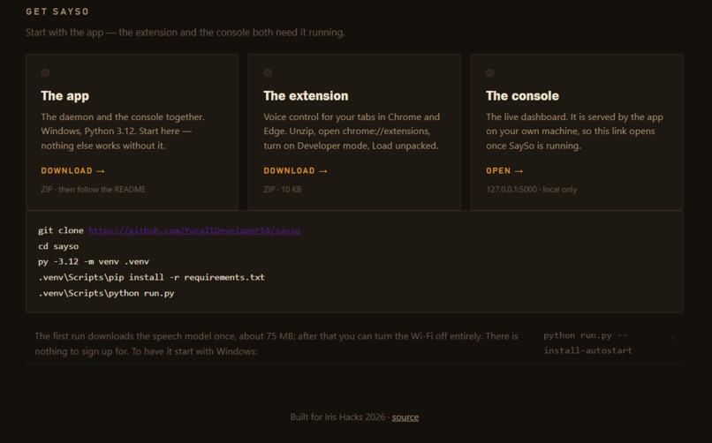Click the 'ZIP · 10 KB' note
Viewport: 712px width, 443px height.
point(282,190)
